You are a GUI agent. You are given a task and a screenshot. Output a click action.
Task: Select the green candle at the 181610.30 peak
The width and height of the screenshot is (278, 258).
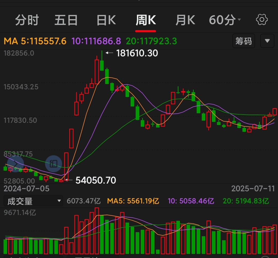[x=102, y=61]
